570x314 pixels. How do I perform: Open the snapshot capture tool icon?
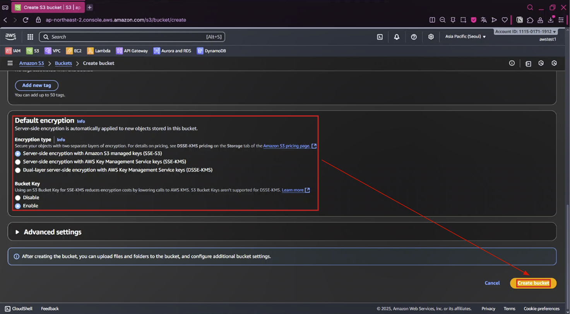click(463, 20)
